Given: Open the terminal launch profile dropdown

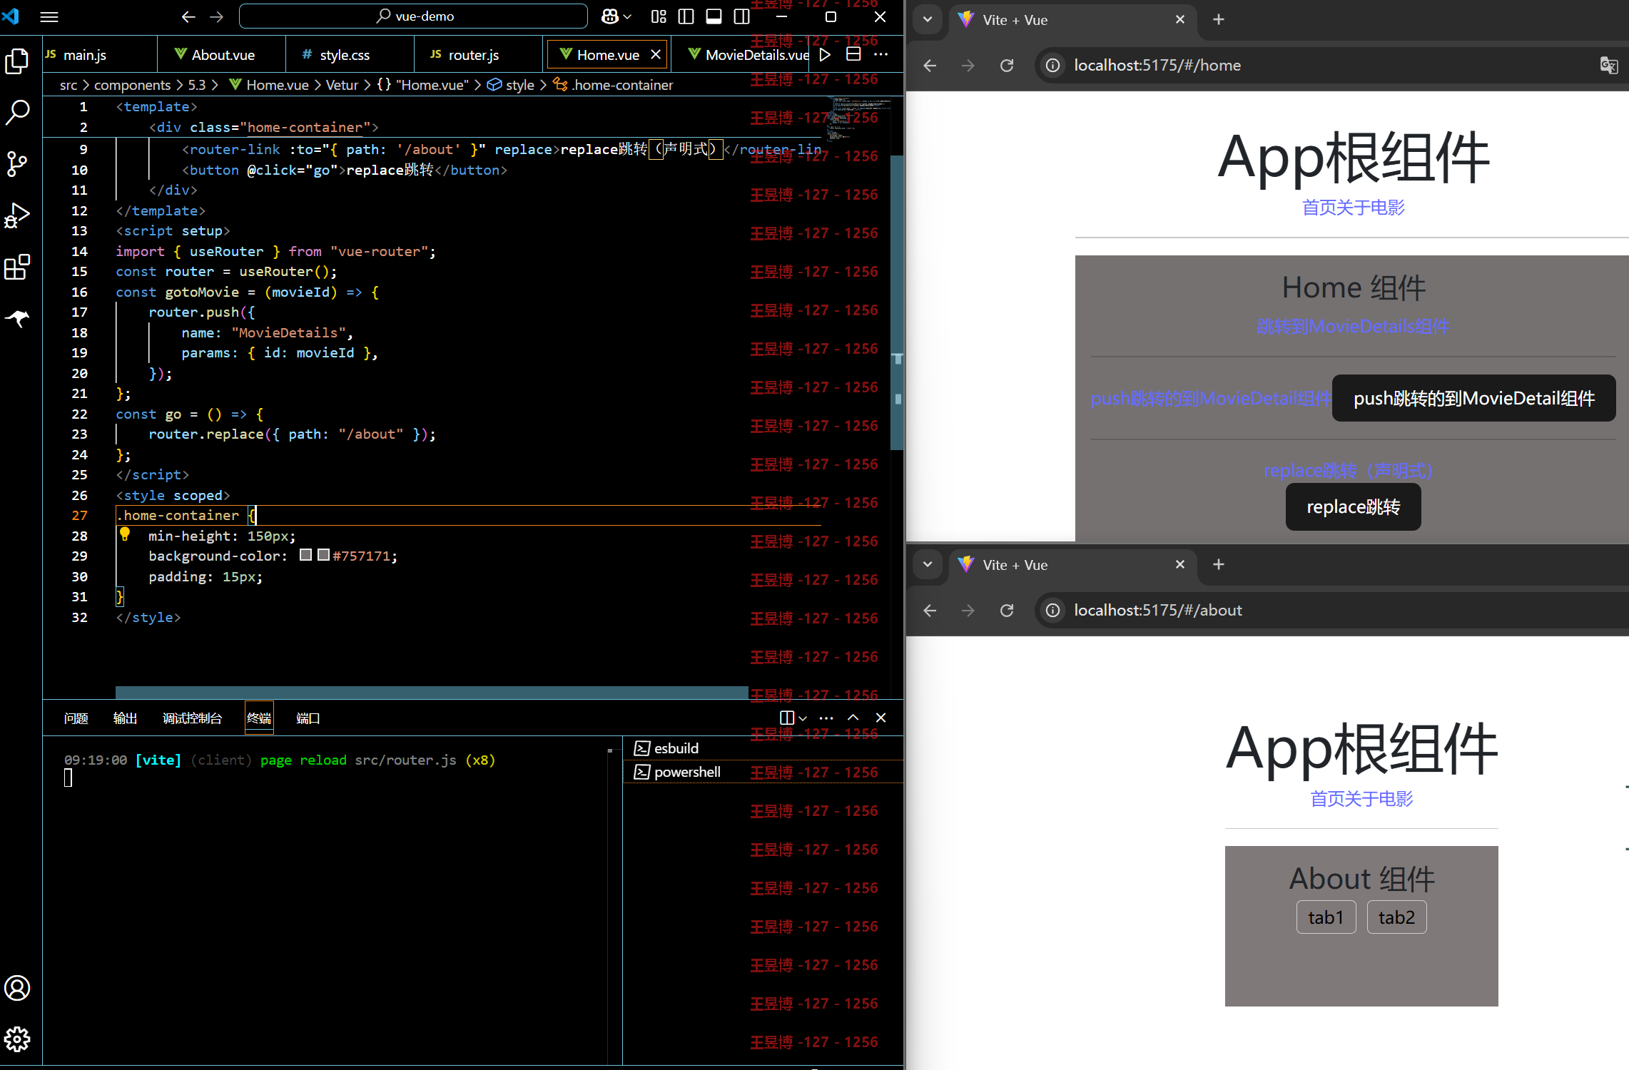Looking at the screenshot, I should pyautogui.click(x=803, y=718).
